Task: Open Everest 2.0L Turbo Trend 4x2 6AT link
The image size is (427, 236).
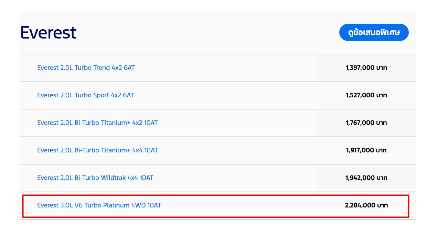Action: (86, 68)
